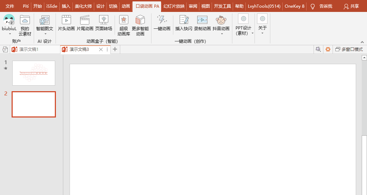Start 录制动画 animation recording
The image size is (367, 195).
click(202, 23)
